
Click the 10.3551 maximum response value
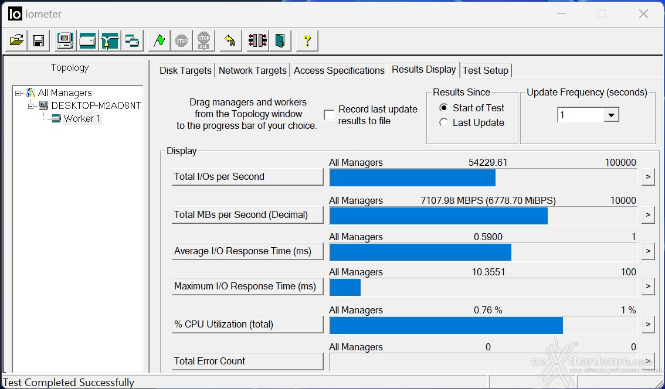click(x=488, y=272)
